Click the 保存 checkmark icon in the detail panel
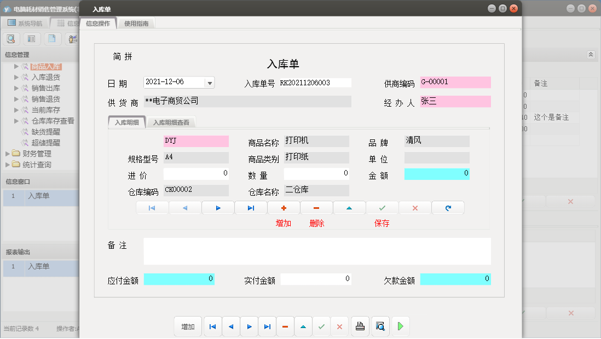601x339 pixels. tap(382, 208)
